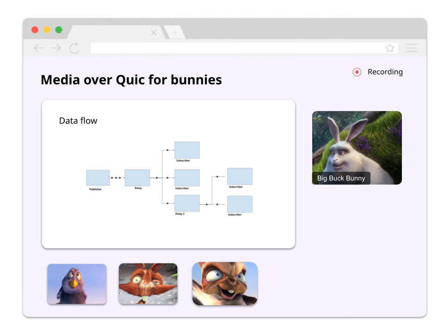Close the current browser tab
The image size is (444, 333).
154,32
